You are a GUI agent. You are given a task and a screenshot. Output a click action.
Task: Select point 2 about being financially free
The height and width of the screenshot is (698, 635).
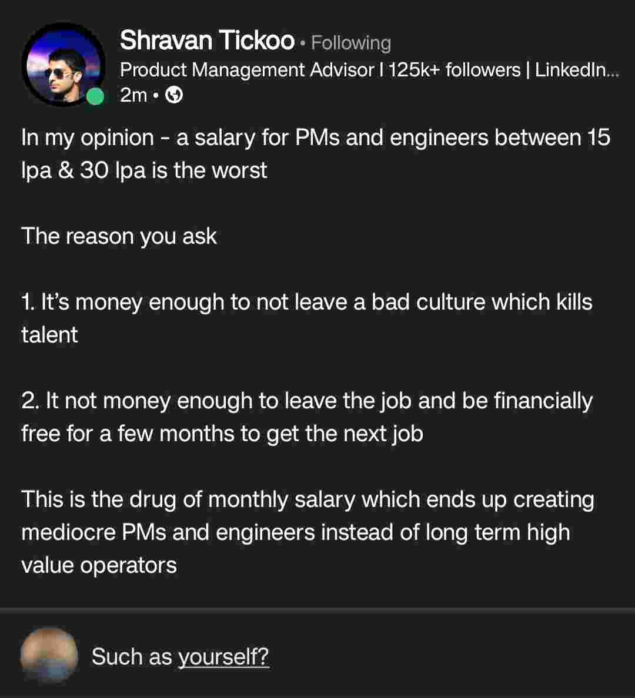click(x=306, y=401)
